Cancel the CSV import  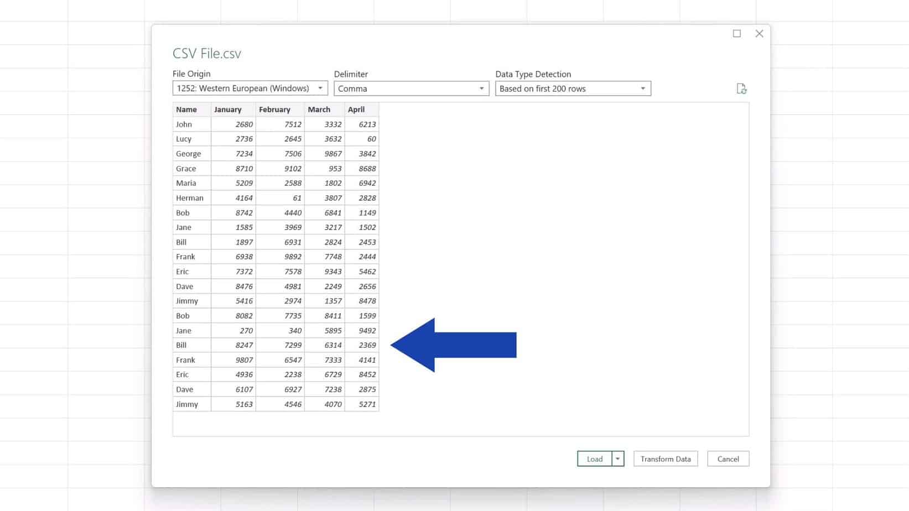tap(728, 458)
